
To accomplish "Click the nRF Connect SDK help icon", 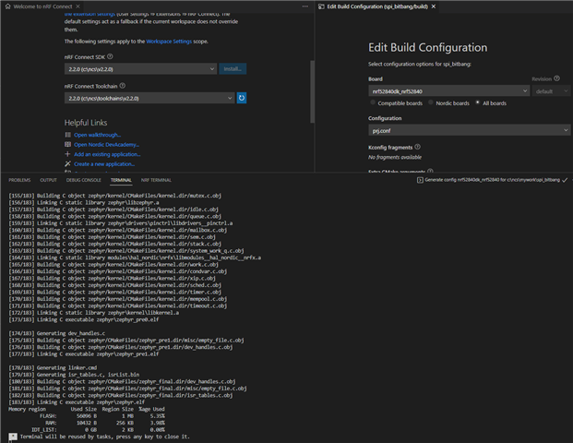I will [110, 56].
